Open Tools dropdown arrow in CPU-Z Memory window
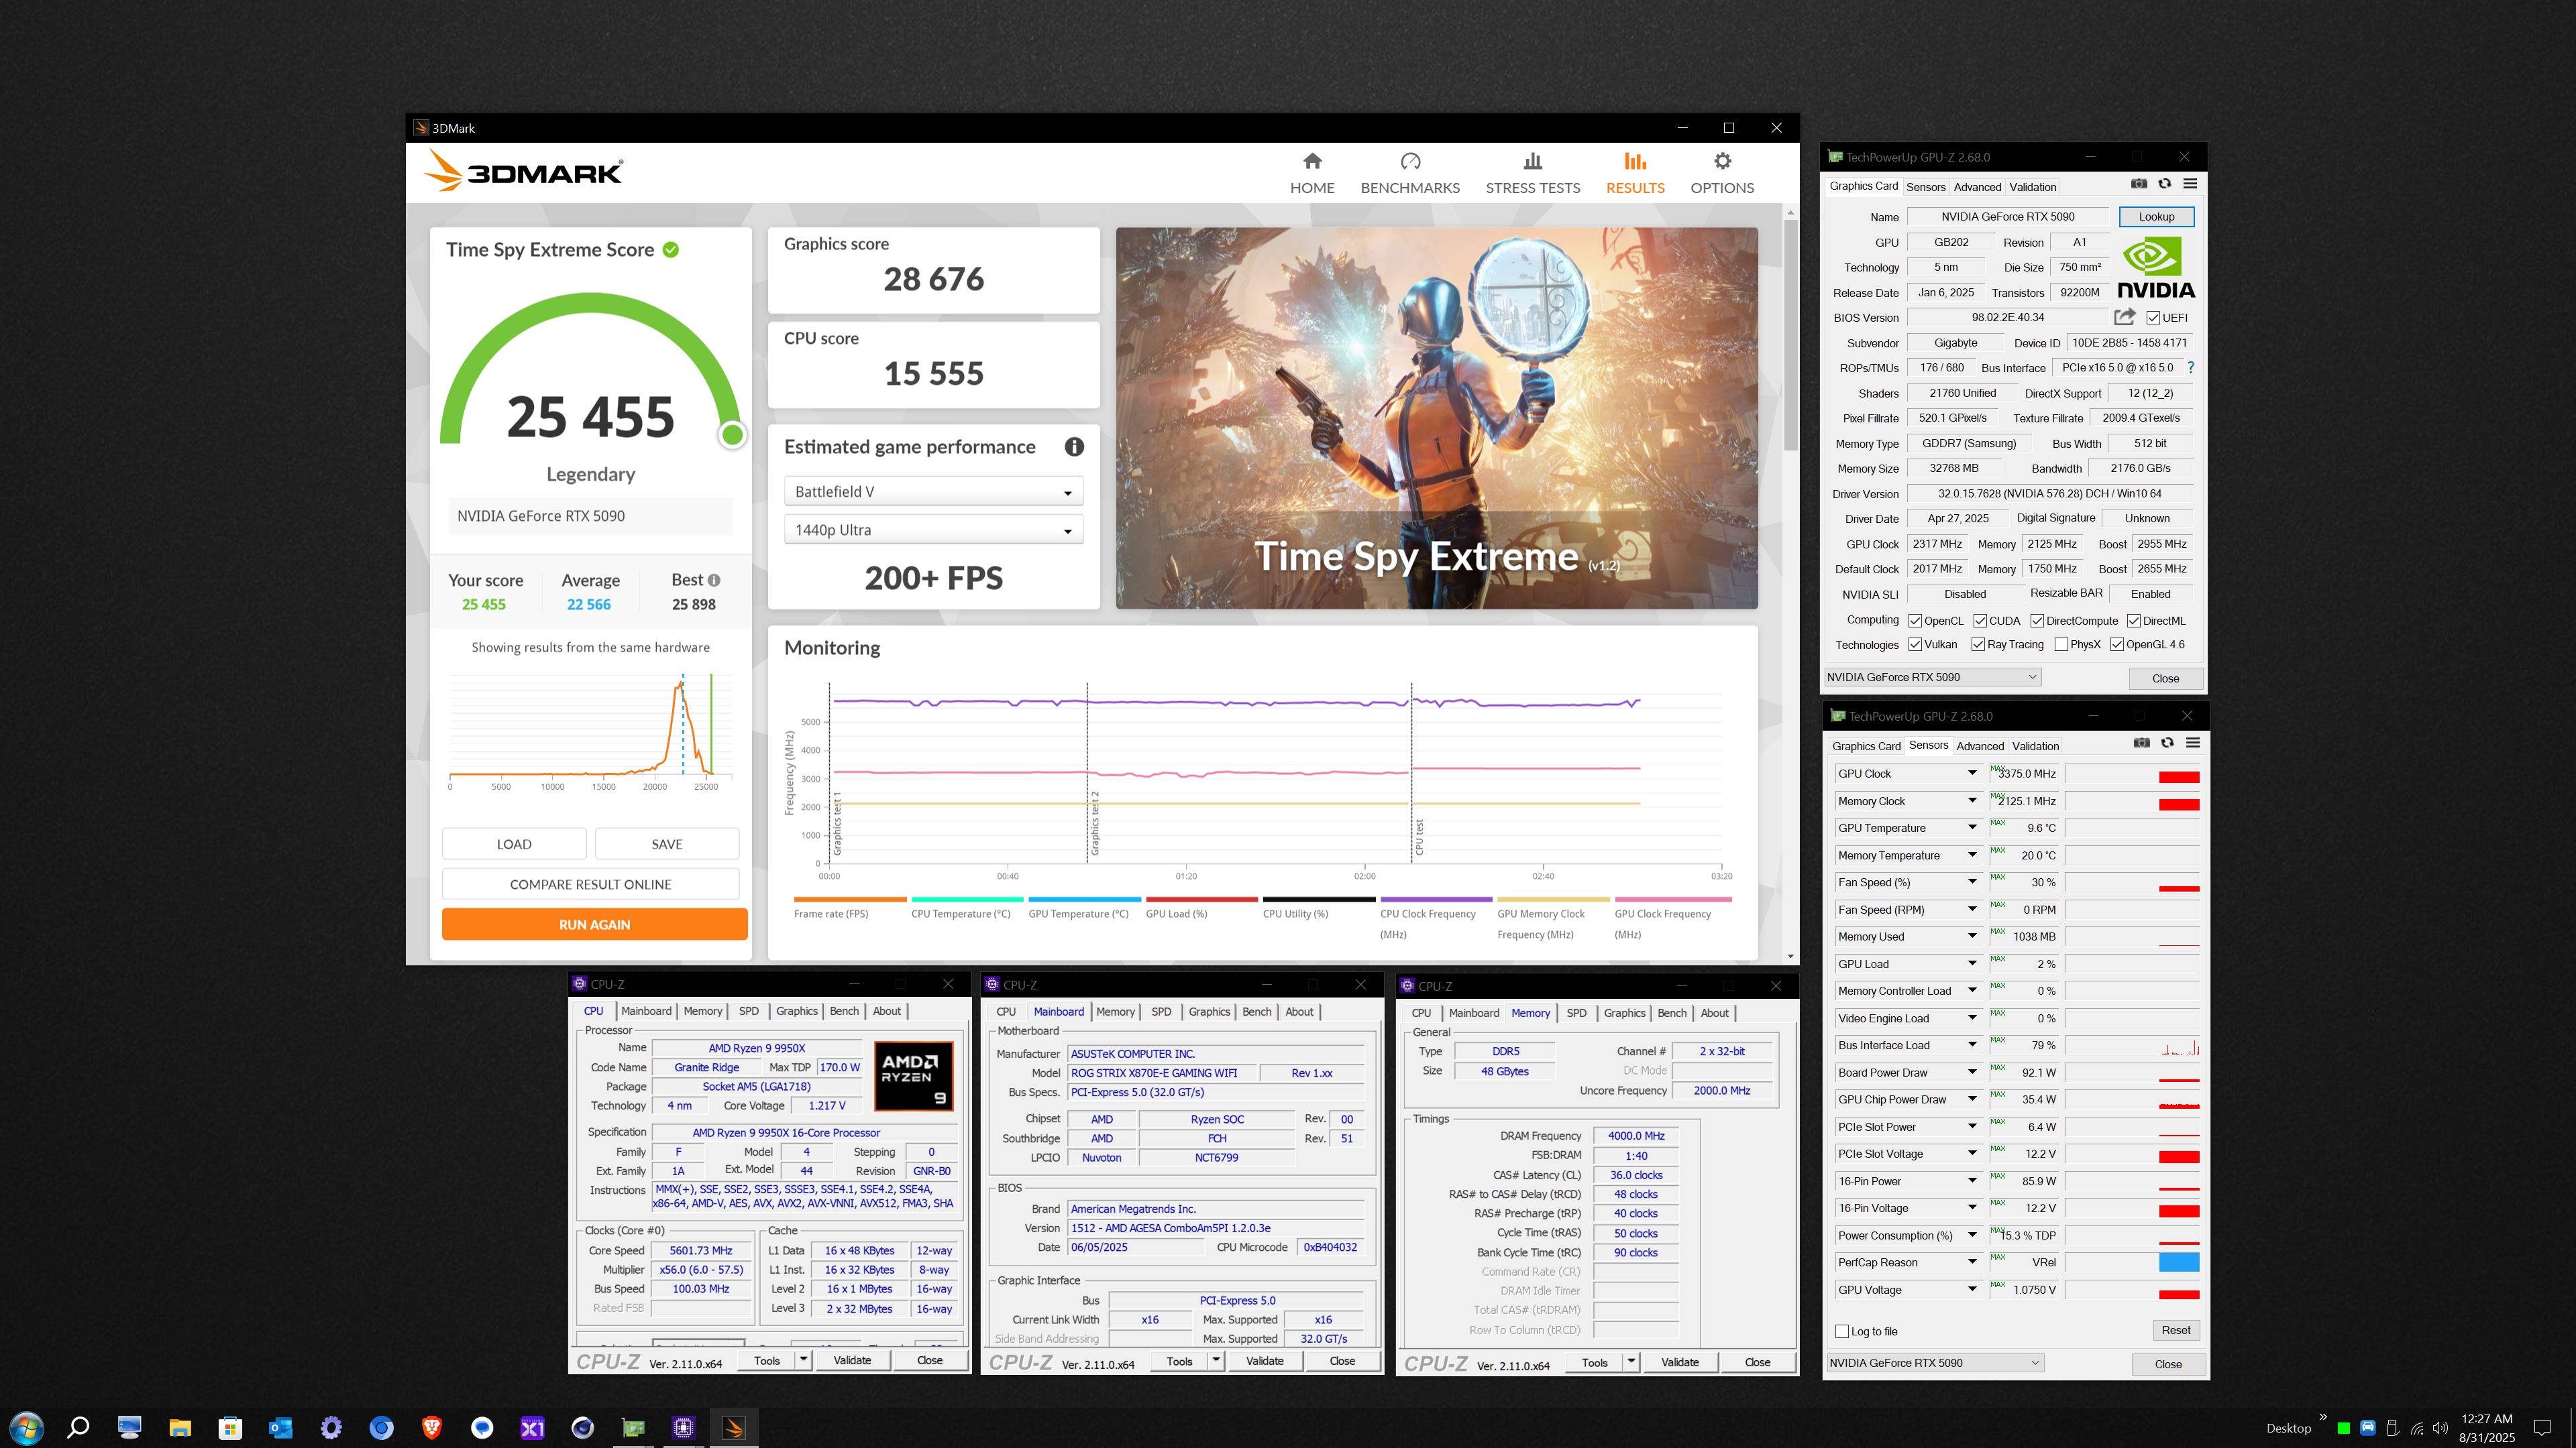The width and height of the screenshot is (2576, 1448). (1631, 1362)
